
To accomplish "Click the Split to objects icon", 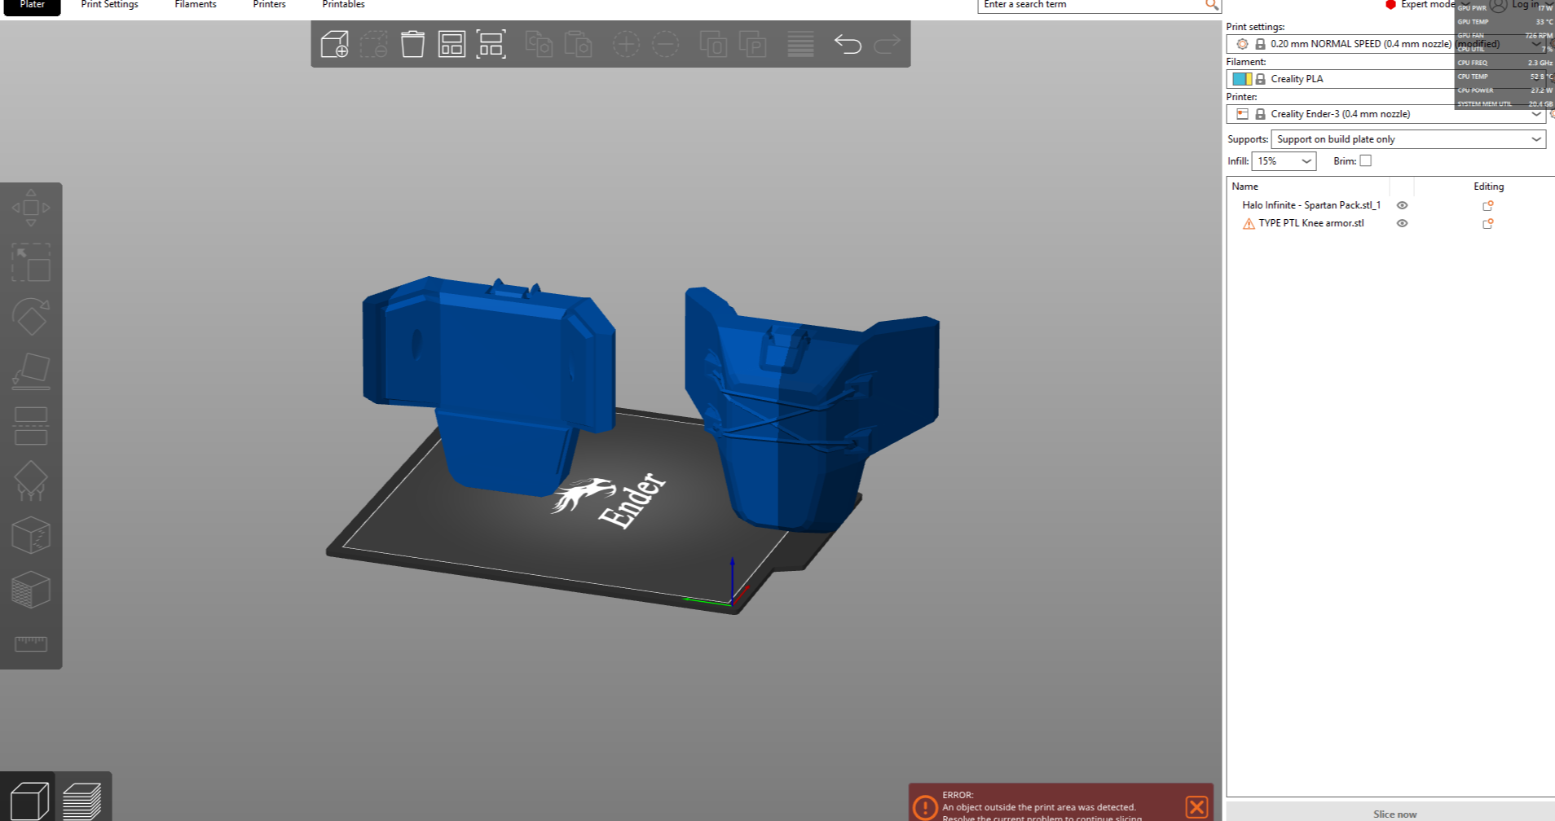I will pyautogui.click(x=713, y=44).
